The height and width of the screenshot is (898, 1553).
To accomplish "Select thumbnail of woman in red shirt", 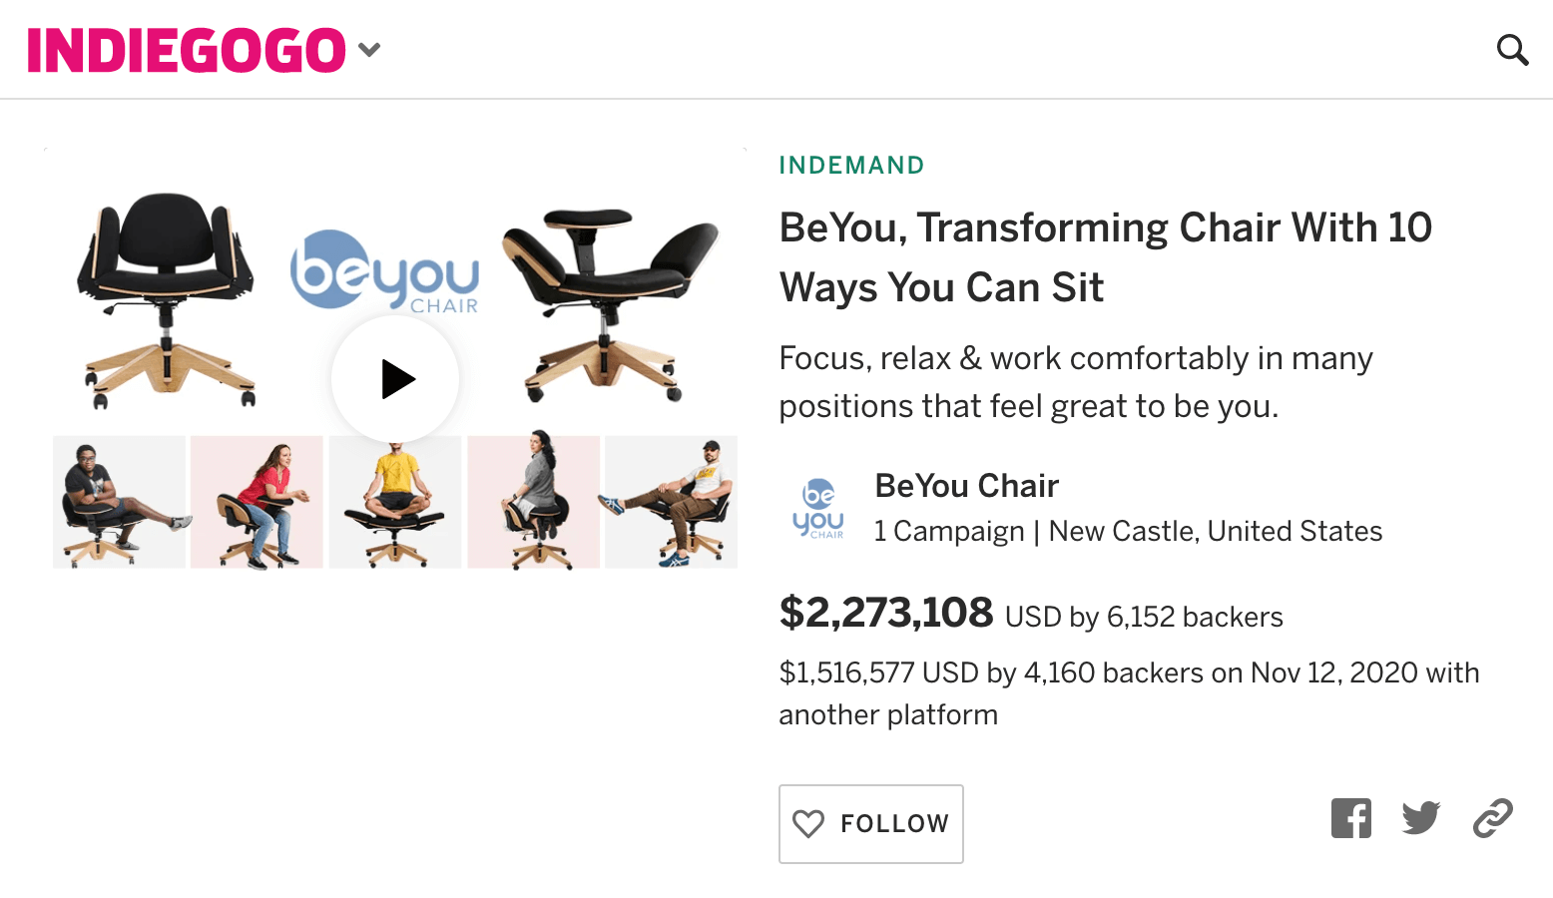I will tap(258, 502).
